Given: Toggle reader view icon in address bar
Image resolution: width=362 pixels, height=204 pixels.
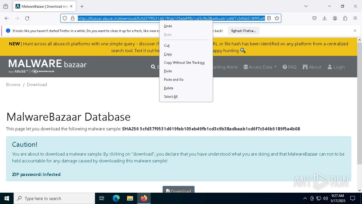Looking at the screenshot, I should click(269, 18).
